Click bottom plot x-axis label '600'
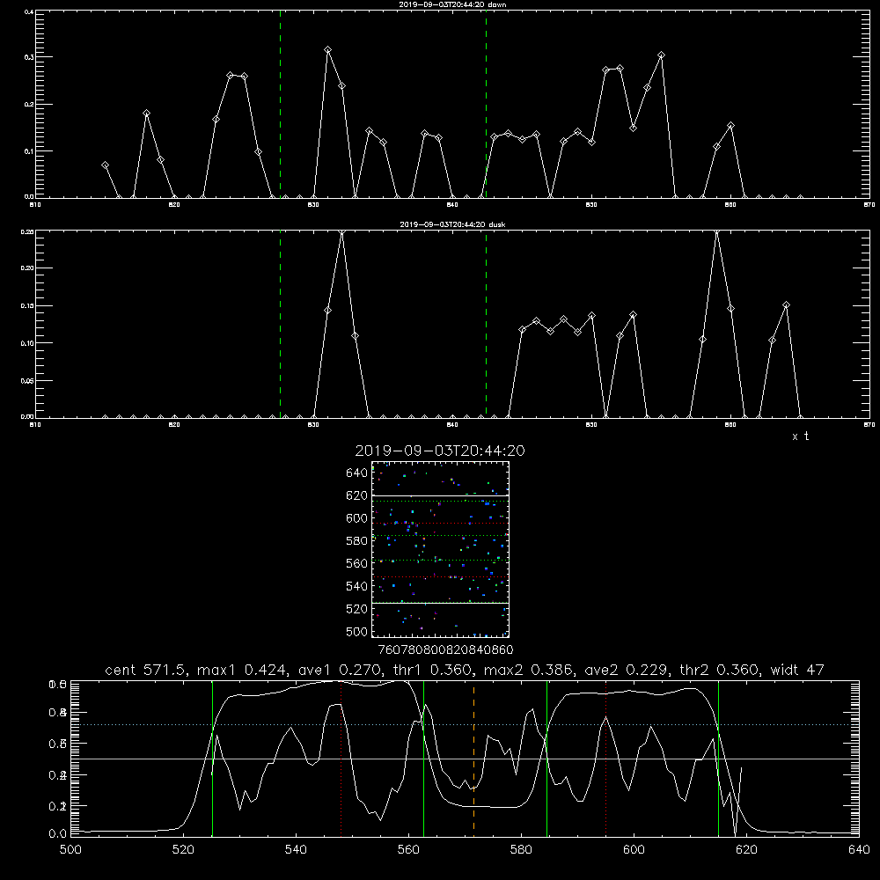This screenshot has width=880, height=880. click(634, 850)
